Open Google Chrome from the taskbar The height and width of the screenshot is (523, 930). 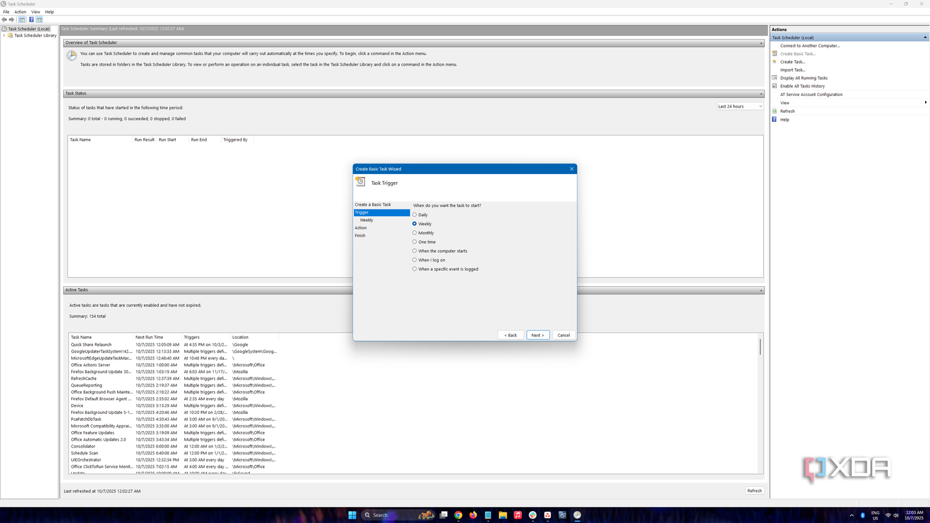point(458,515)
